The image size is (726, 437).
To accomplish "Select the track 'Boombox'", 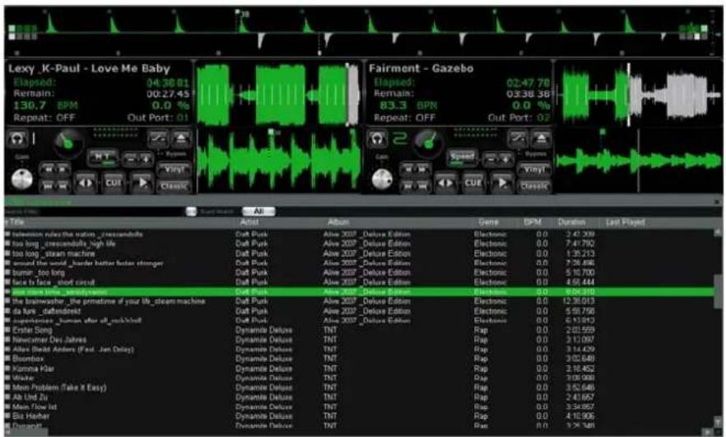I will point(28,359).
